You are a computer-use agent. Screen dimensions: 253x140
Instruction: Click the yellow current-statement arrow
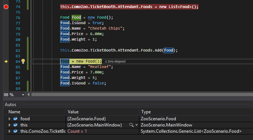[x=6, y=61]
